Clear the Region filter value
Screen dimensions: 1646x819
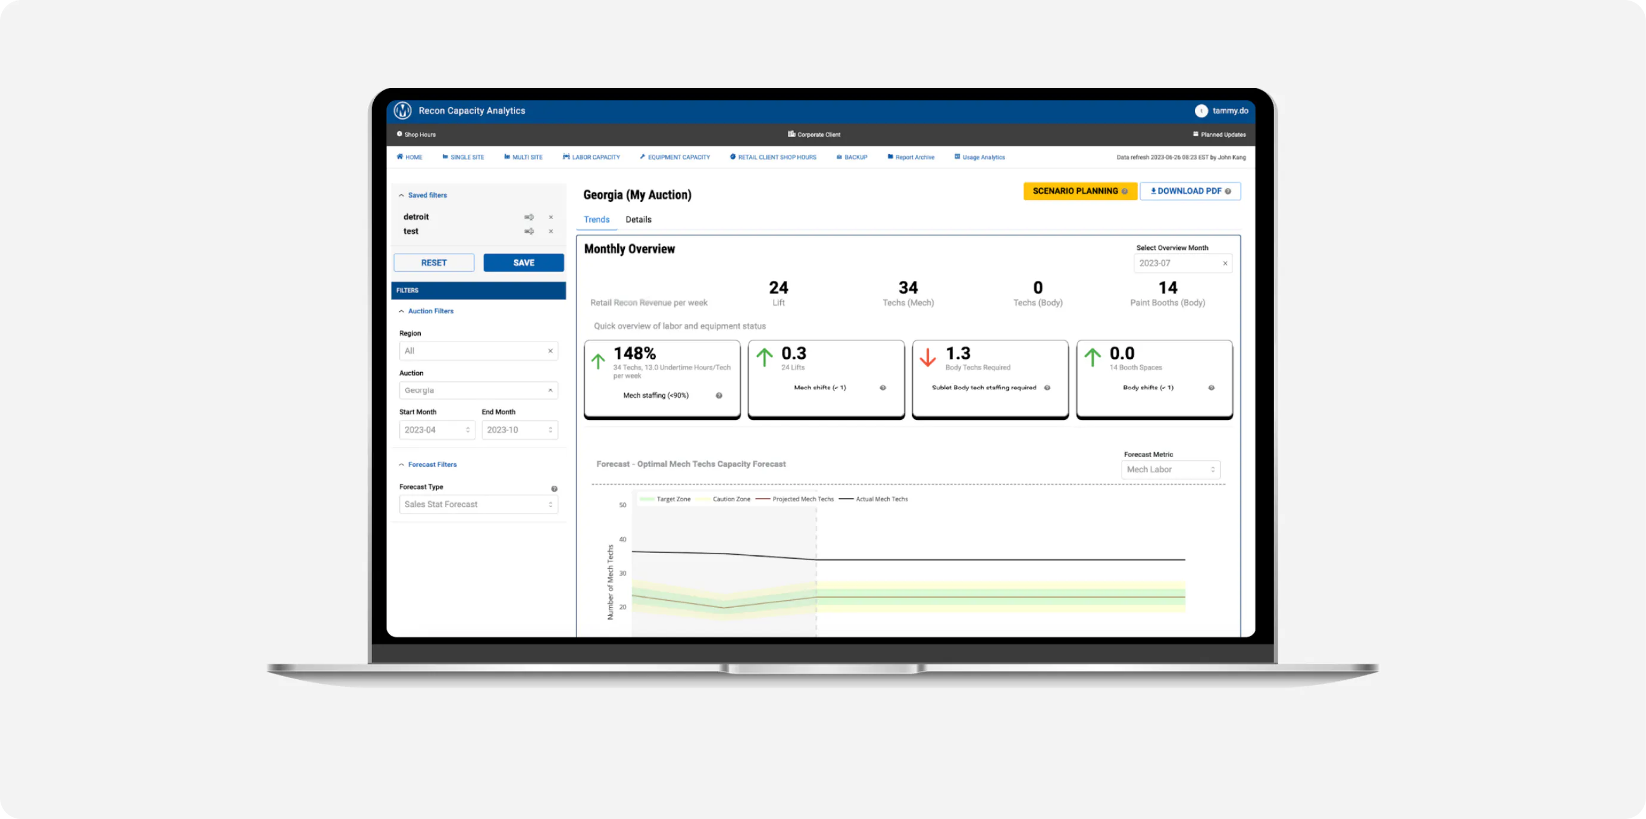pos(550,351)
